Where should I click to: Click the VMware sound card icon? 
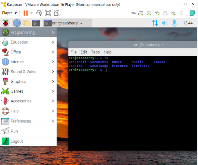click(174, 13)
